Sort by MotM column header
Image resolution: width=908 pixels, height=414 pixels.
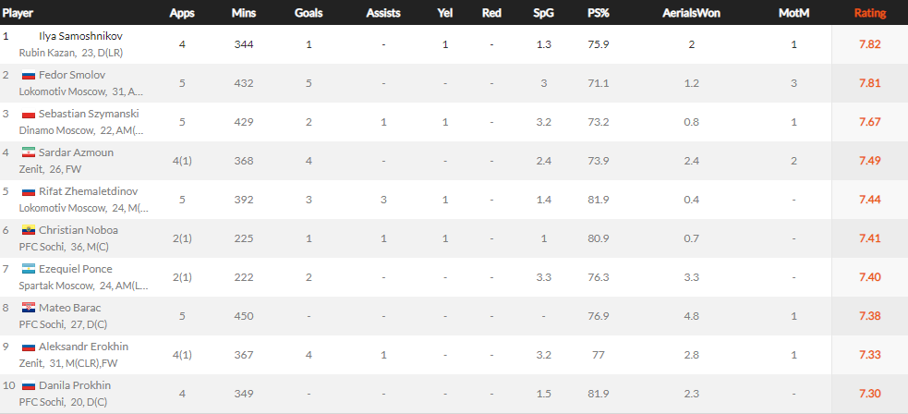(x=793, y=14)
